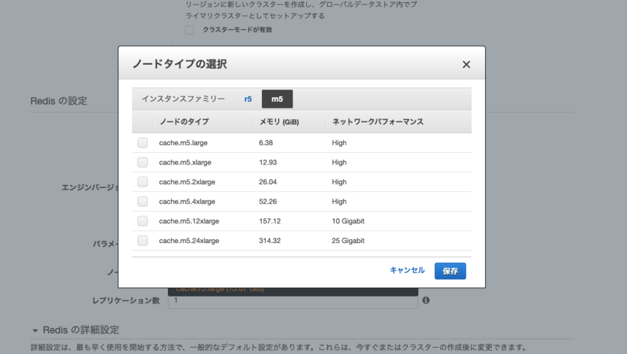Click the 157.12 memory value

coord(270,221)
